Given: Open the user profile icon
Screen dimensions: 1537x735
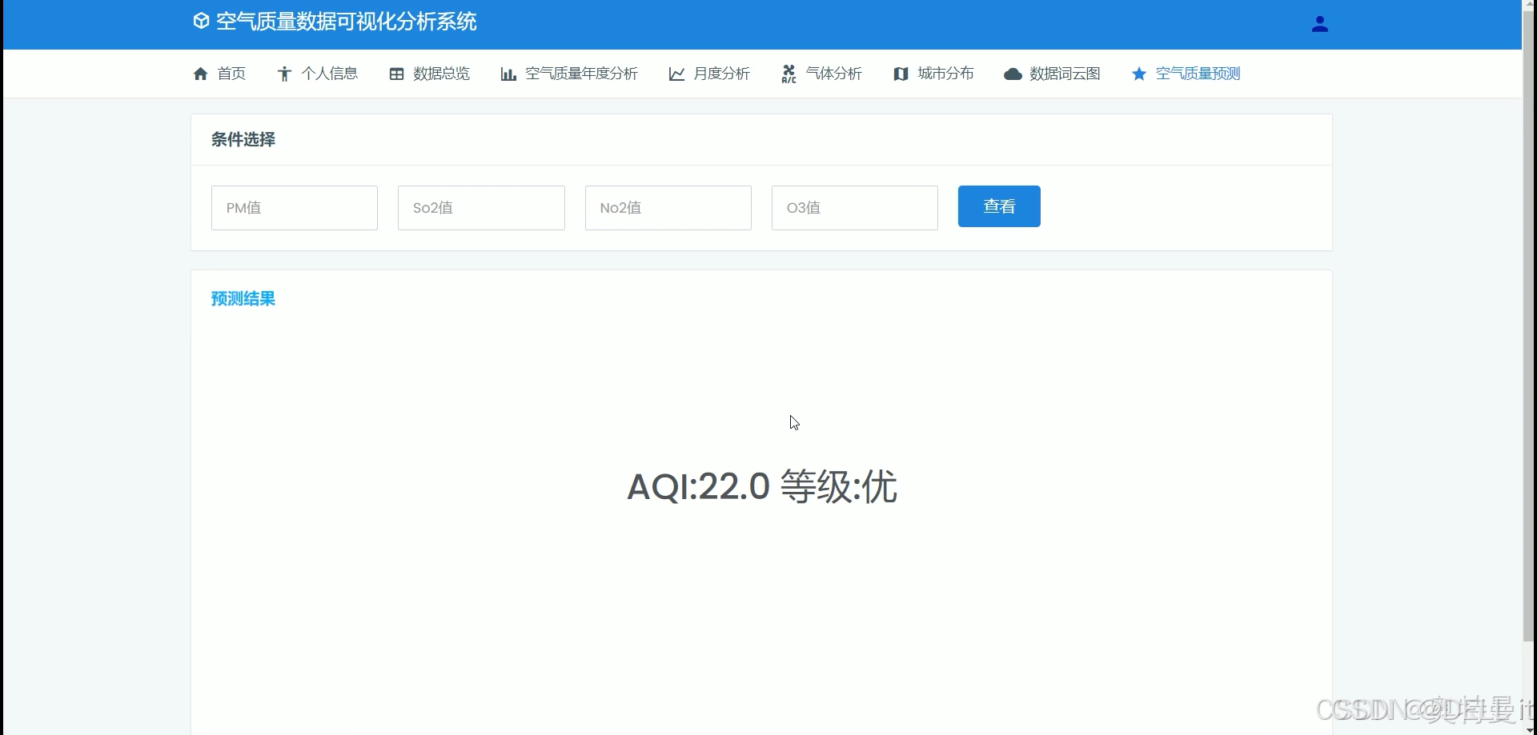Looking at the screenshot, I should (1319, 25).
